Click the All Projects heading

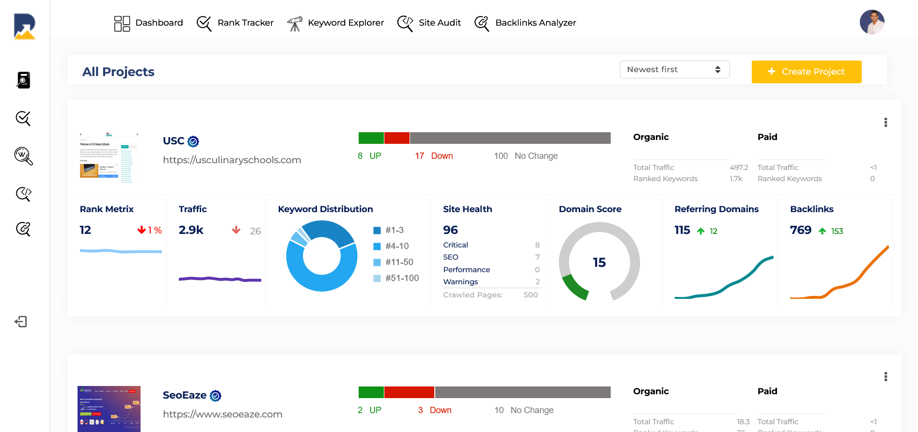click(x=118, y=72)
